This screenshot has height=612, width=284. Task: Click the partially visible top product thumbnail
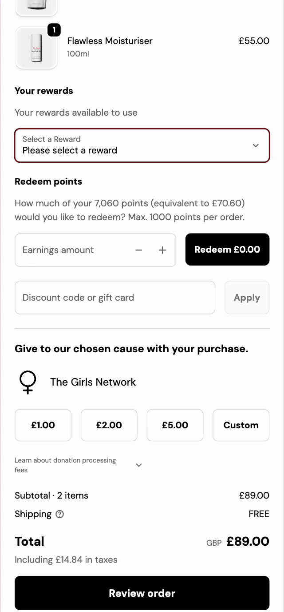click(36, 6)
